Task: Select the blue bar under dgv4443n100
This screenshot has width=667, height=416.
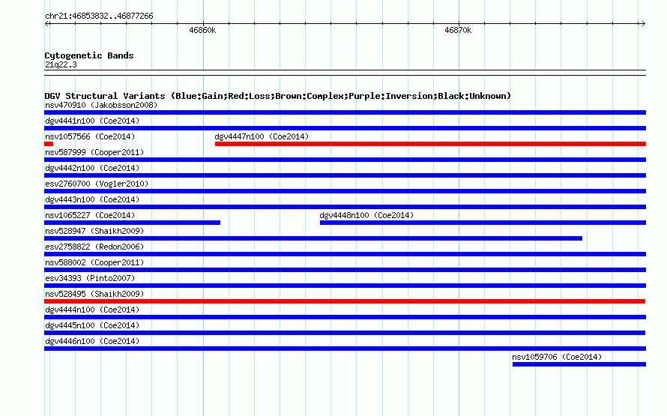Action: click(x=345, y=207)
